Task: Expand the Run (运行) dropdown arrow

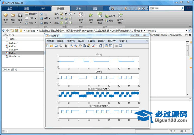Action: [x=91, y=23]
